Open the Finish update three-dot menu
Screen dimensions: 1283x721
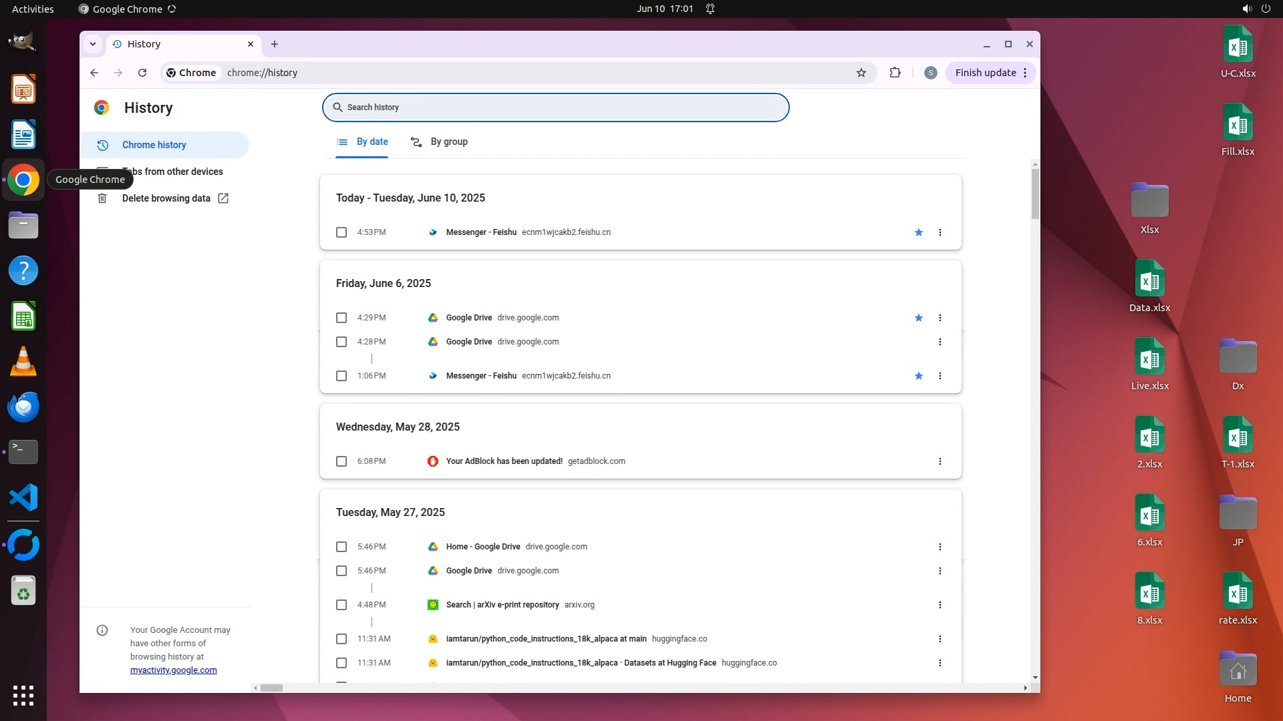(x=1025, y=73)
